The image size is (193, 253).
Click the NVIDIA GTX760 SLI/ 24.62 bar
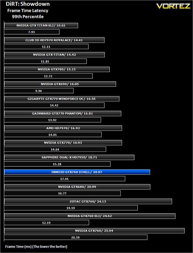click(90, 216)
